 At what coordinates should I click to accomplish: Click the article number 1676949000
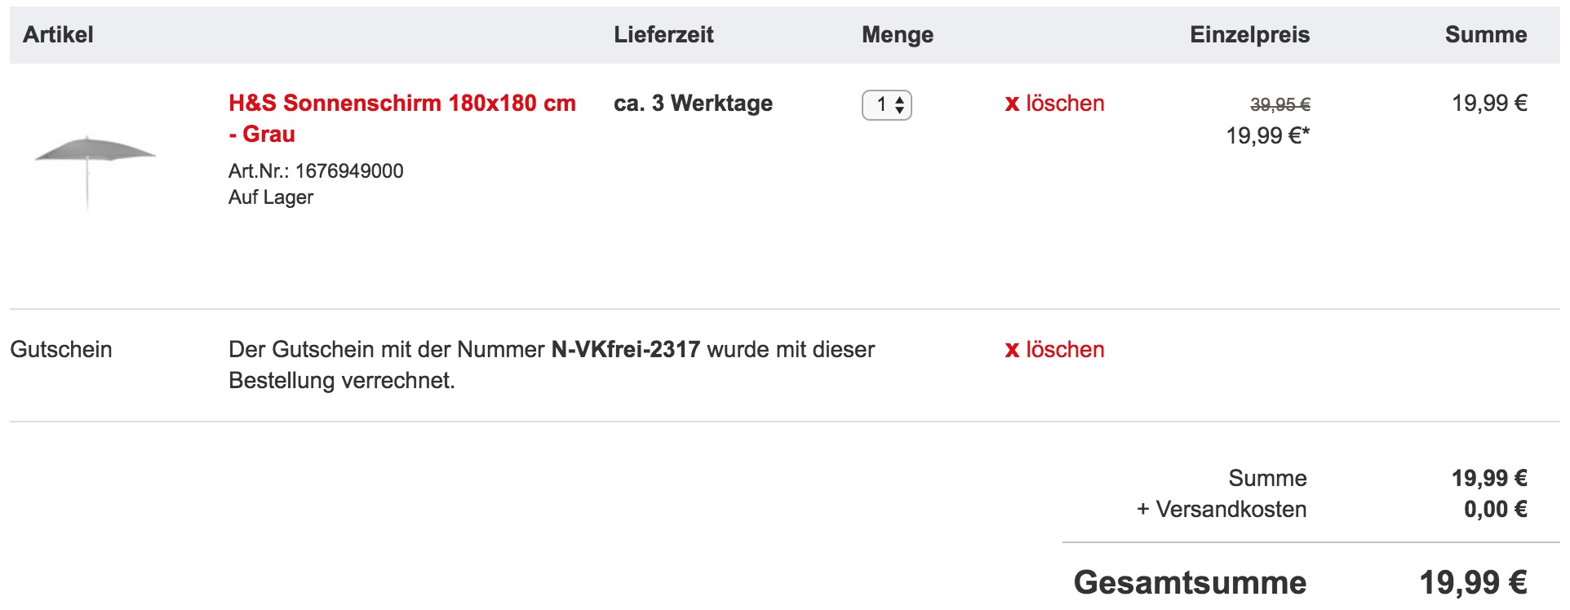pyautogui.click(x=348, y=171)
